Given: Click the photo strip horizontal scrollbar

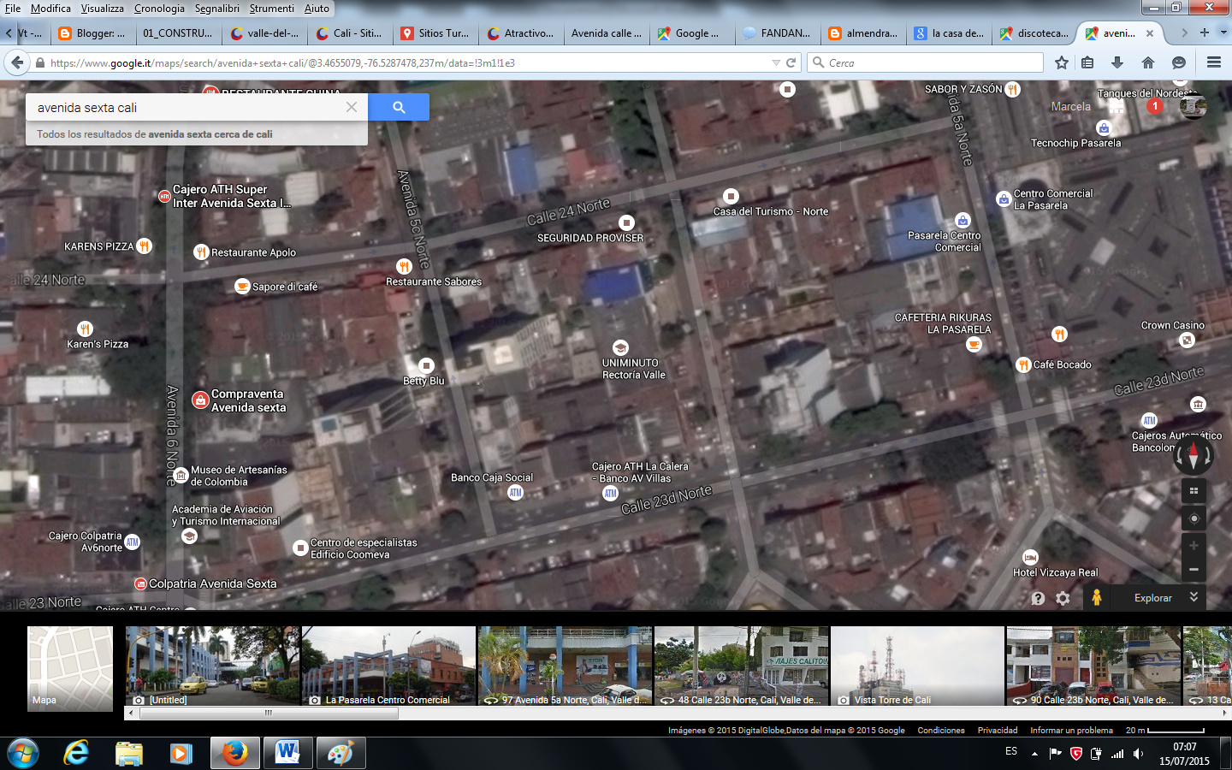Looking at the screenshot, I should [x=269, y=713].
